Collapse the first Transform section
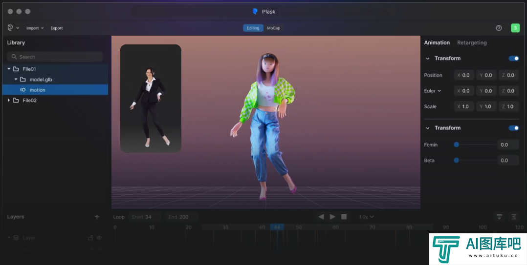 [427, 59]
